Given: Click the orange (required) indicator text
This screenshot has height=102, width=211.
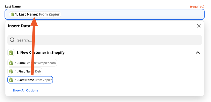Looking at the screenshot, I should pos(197,6).
